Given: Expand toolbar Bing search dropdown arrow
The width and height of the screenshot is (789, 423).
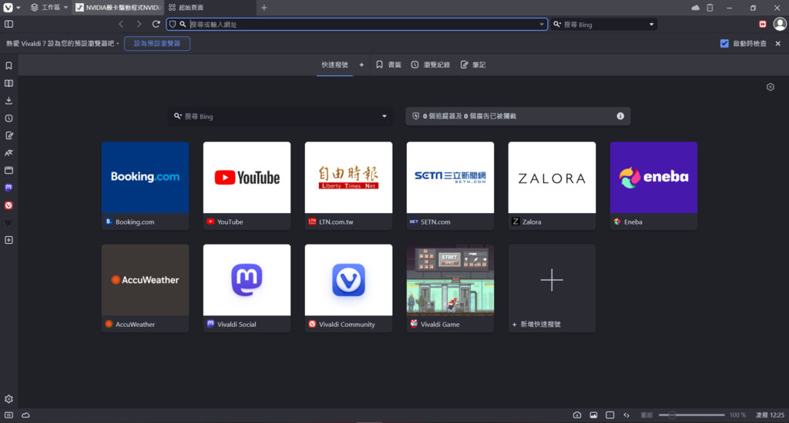Looking at the screenshot, I should click(651, 24).
